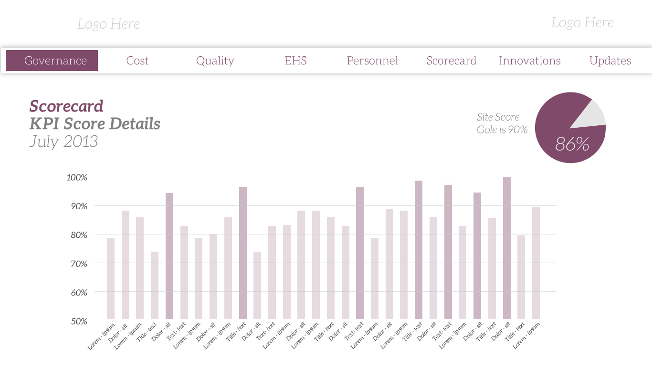
Task: Click the 100% y-axis label
Action: tap(77, 177)
